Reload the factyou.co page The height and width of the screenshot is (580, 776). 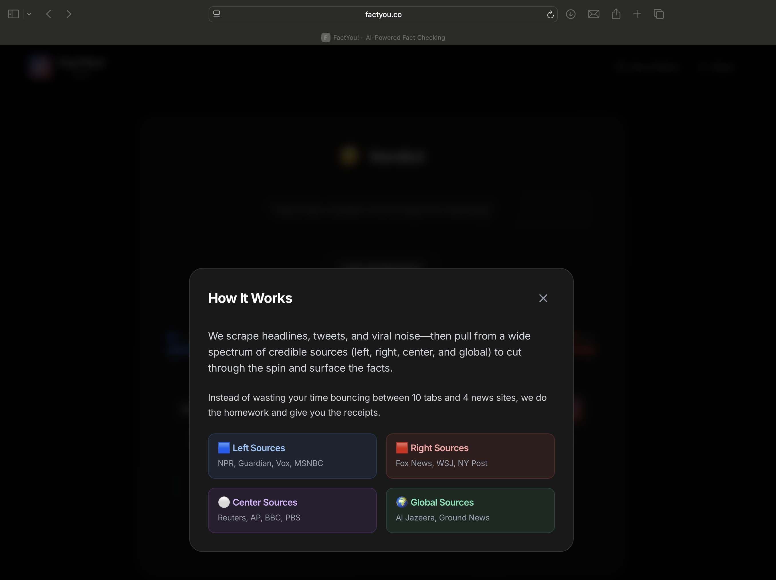pyautogui.click(x=550, y=14)
